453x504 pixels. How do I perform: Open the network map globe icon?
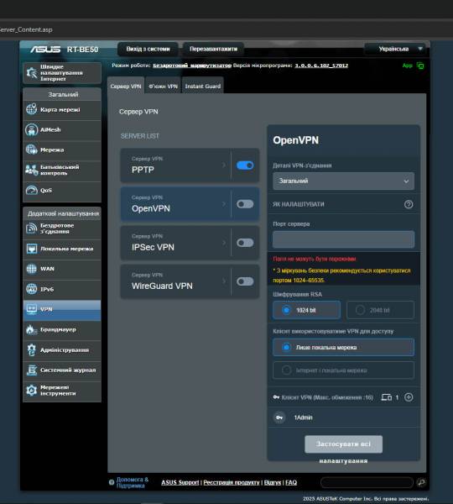[32, 109]
